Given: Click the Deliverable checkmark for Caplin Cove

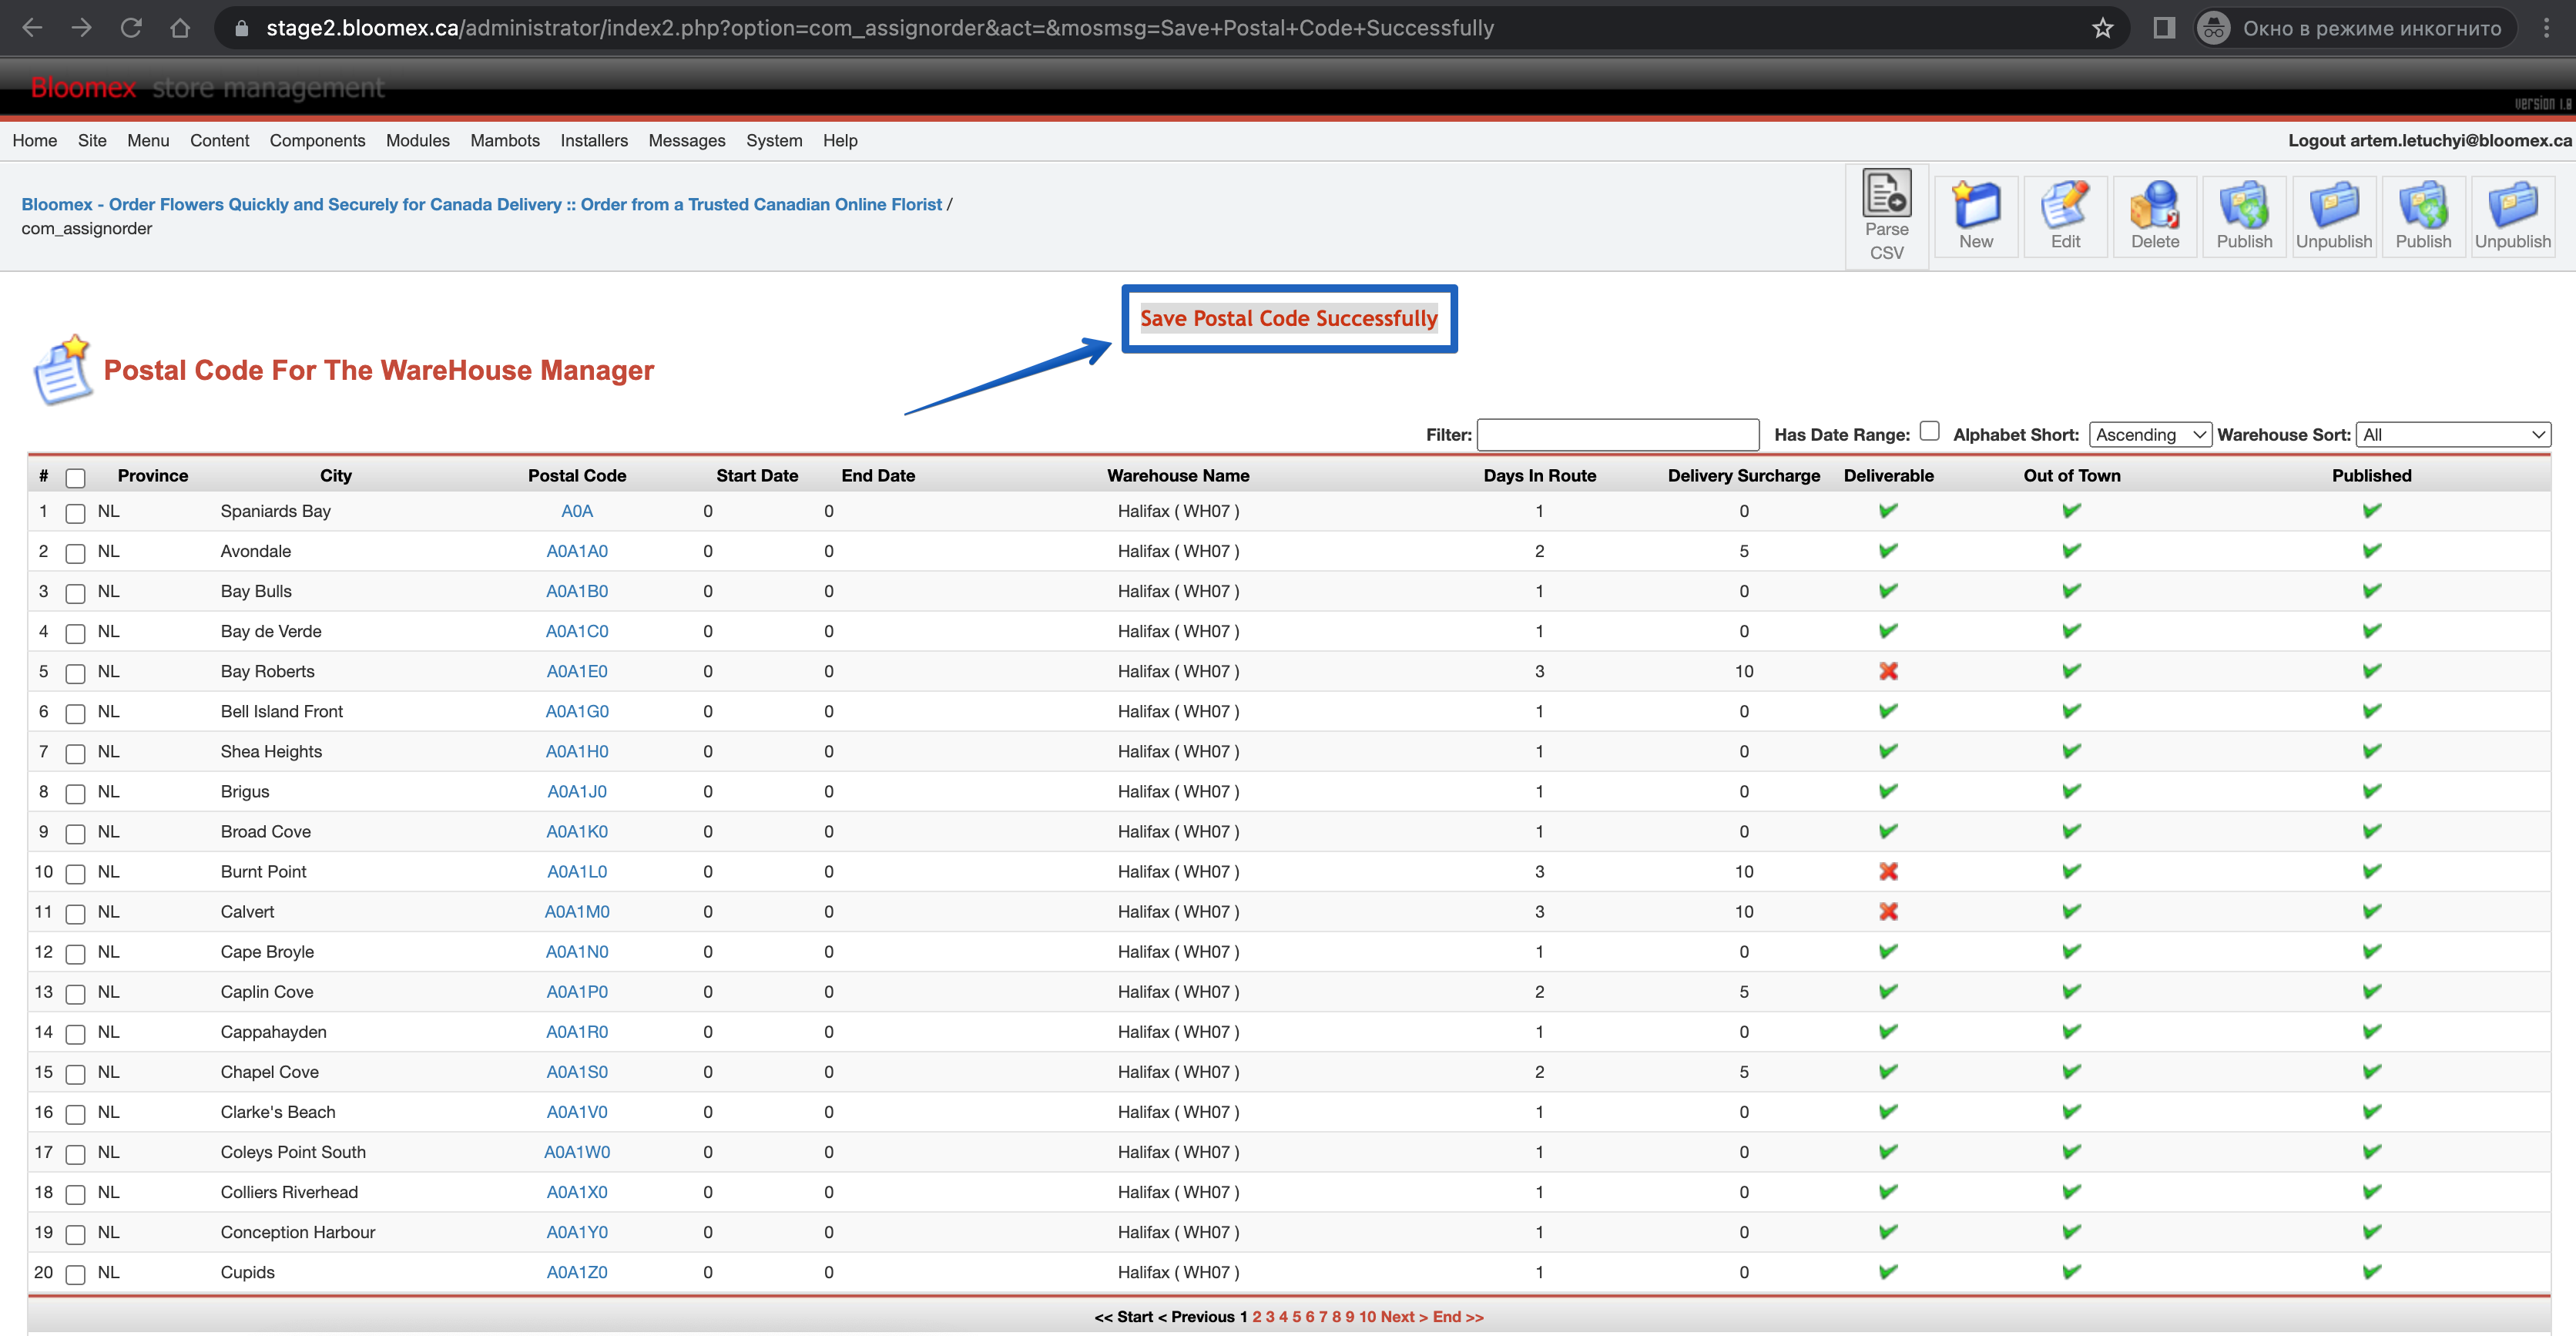Looking at the screenshot, I should pos(1888,991).
